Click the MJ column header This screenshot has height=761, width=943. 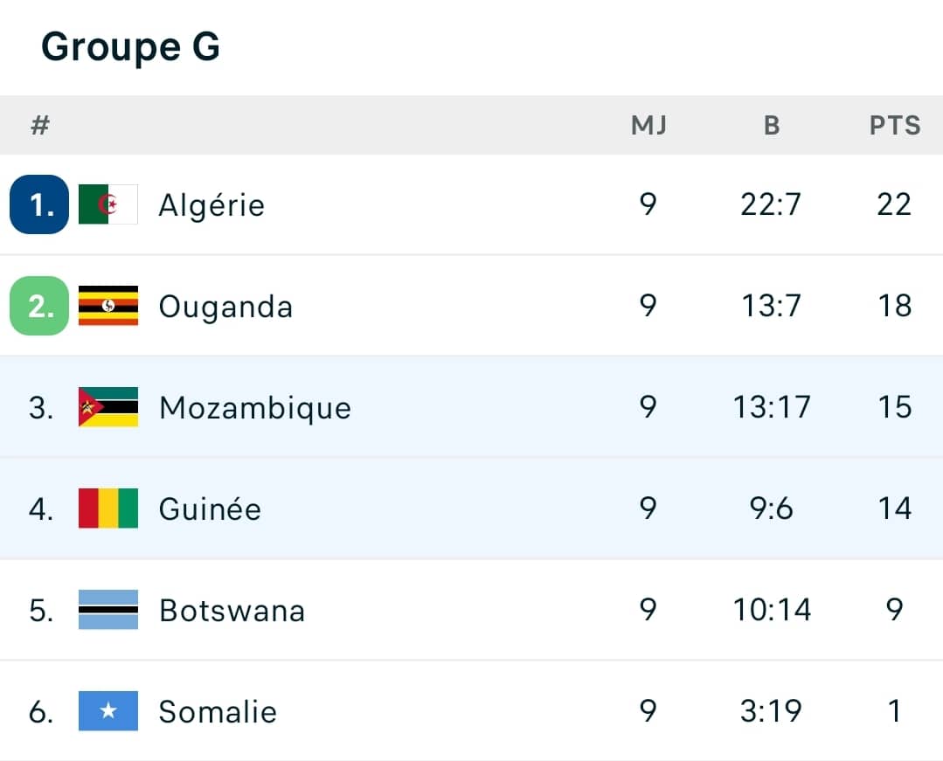[x=648, y=126]
